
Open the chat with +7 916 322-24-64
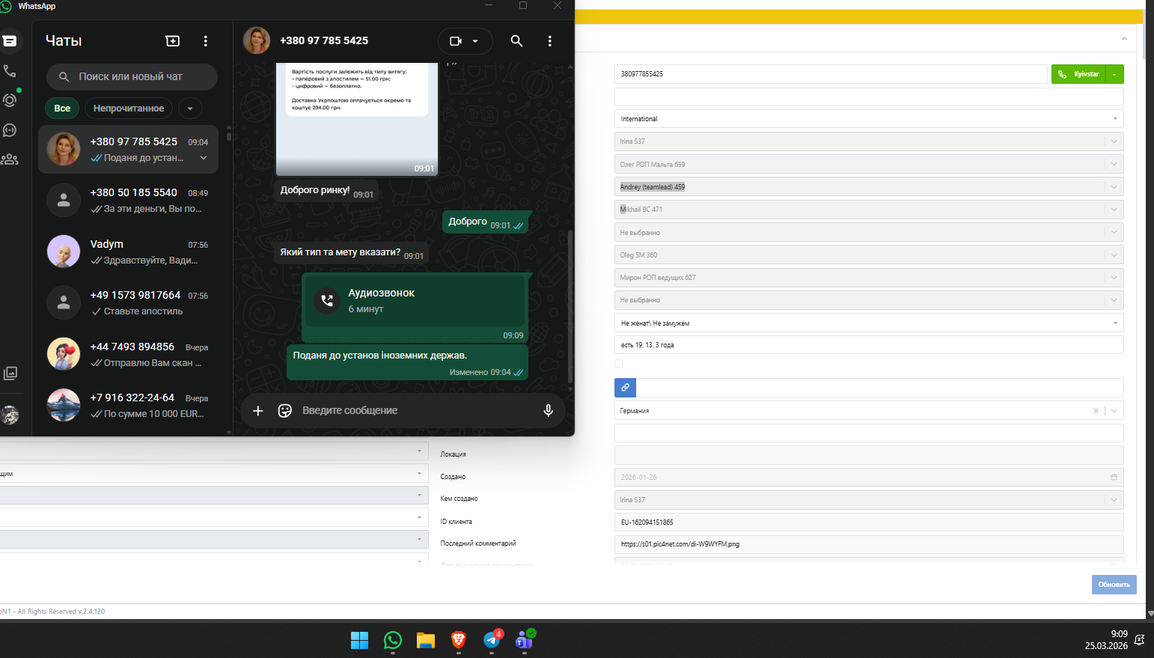click(129, 406)
